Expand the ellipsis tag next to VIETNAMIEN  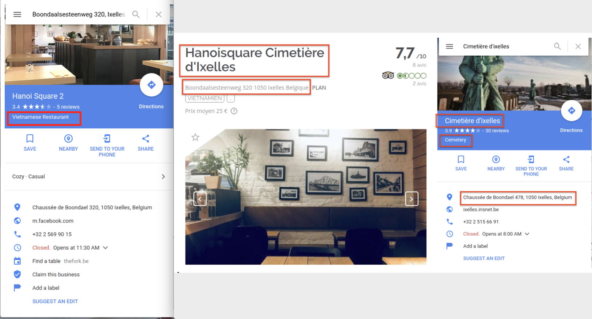231,98
